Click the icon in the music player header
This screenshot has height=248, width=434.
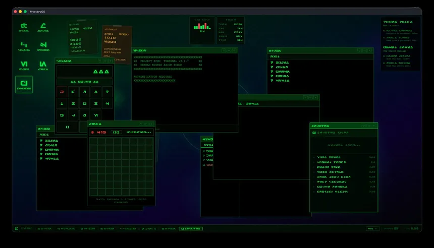click(x=314, y=133)
